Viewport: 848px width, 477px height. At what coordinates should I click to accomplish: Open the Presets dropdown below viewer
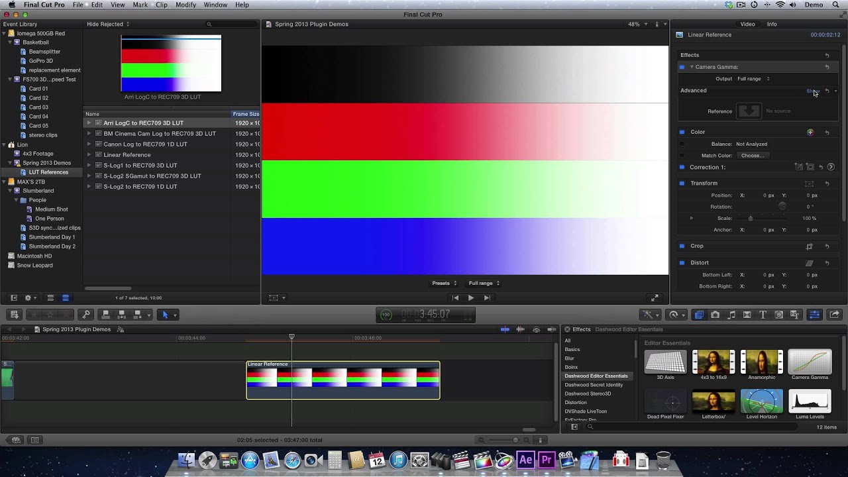(x=445, y=284)
